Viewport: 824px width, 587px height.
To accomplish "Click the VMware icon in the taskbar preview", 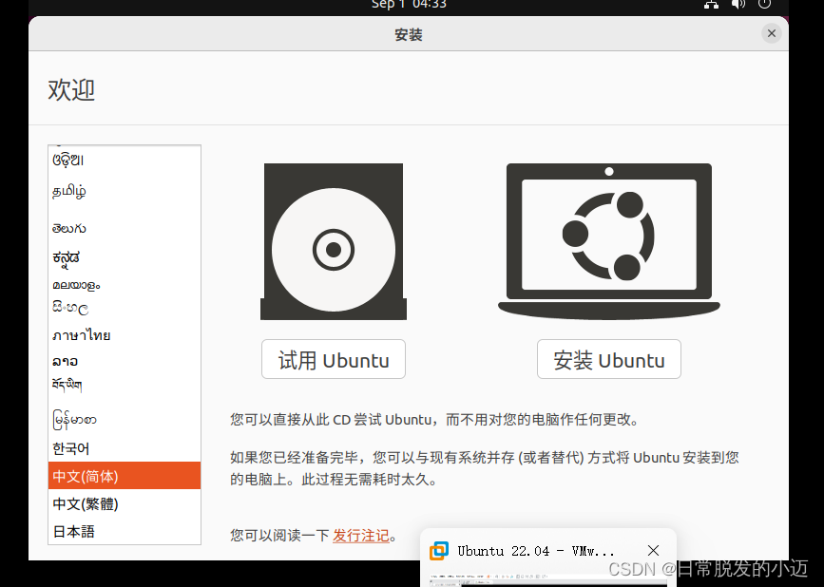I will (439, 551).
